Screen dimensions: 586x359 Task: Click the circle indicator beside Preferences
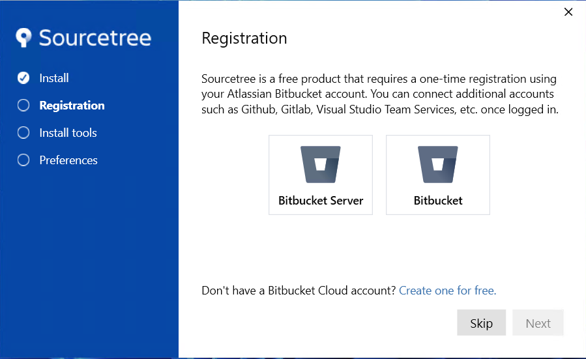pyautogui.click(x=23, y=160)
